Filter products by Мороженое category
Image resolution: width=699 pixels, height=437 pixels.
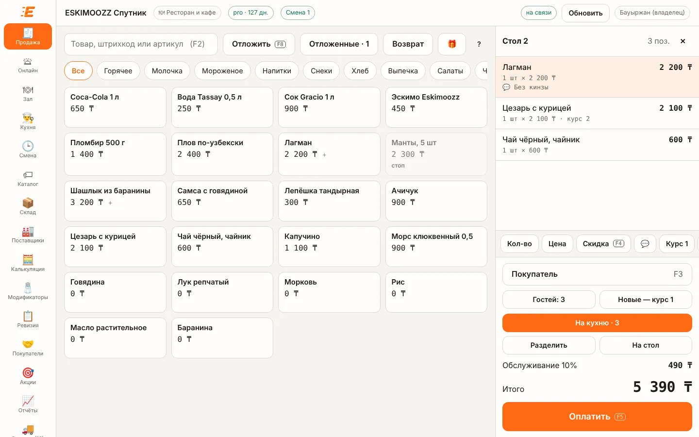[222, 71]
